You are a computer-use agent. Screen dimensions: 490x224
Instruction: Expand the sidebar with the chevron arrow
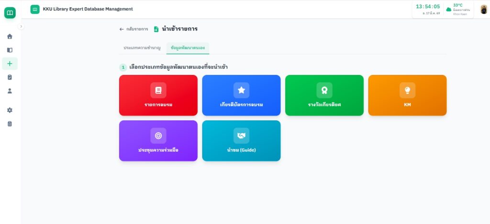(21, 27)
